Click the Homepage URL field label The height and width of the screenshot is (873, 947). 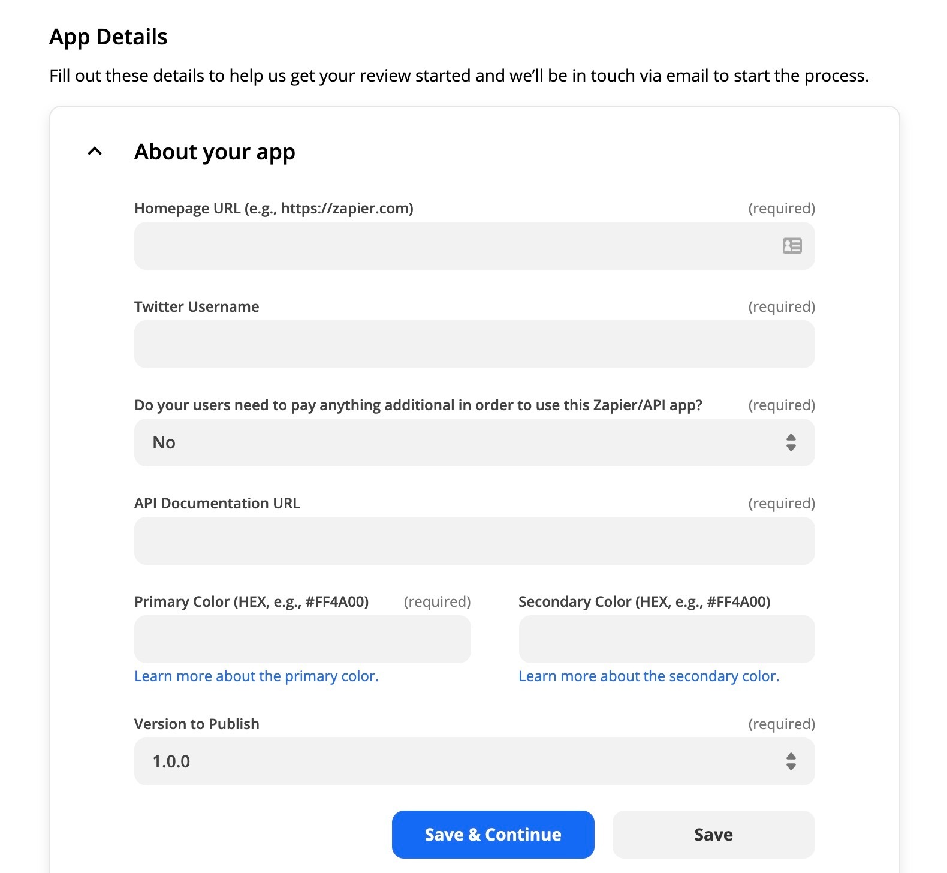click(x=274, y=209)
